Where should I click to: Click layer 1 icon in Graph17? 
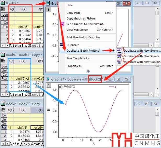pos(49,85)
